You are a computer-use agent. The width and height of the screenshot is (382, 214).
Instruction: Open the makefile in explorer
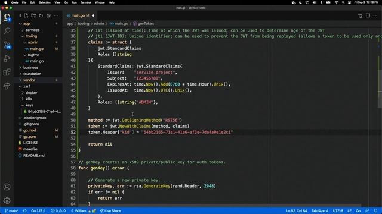(30, 149)
